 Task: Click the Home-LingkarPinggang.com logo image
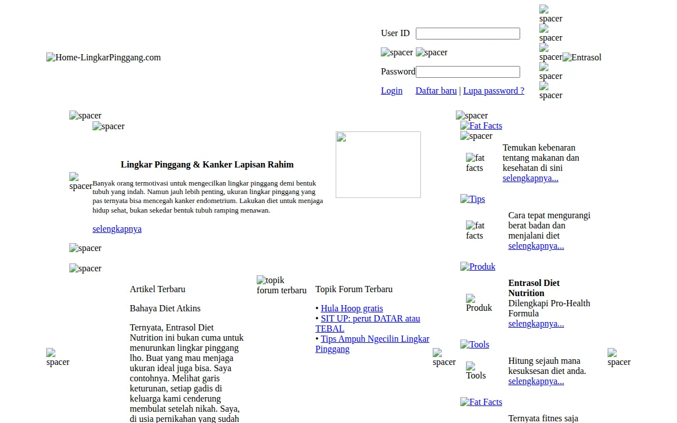click(x=103, y=58)
